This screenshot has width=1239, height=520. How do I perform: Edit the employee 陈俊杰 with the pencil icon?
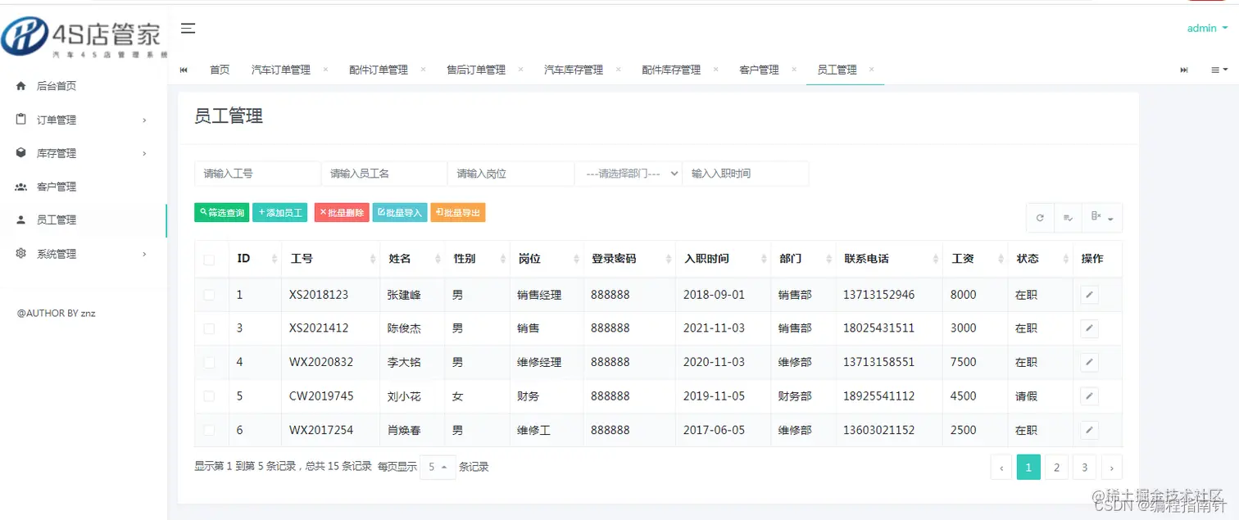[x=1089, y=328]
